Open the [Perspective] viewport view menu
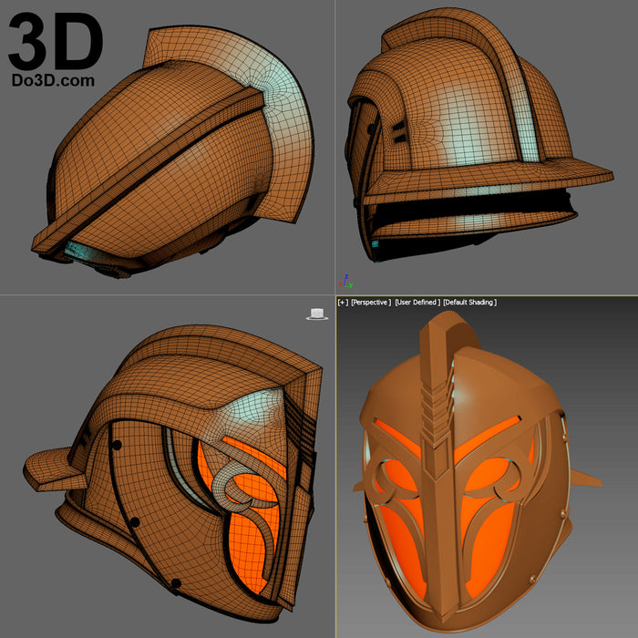This screenshot has width=638, height=638. 371,303
